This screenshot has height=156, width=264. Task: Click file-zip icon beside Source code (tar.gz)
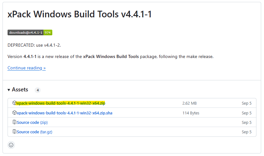(x=14, y=131)
